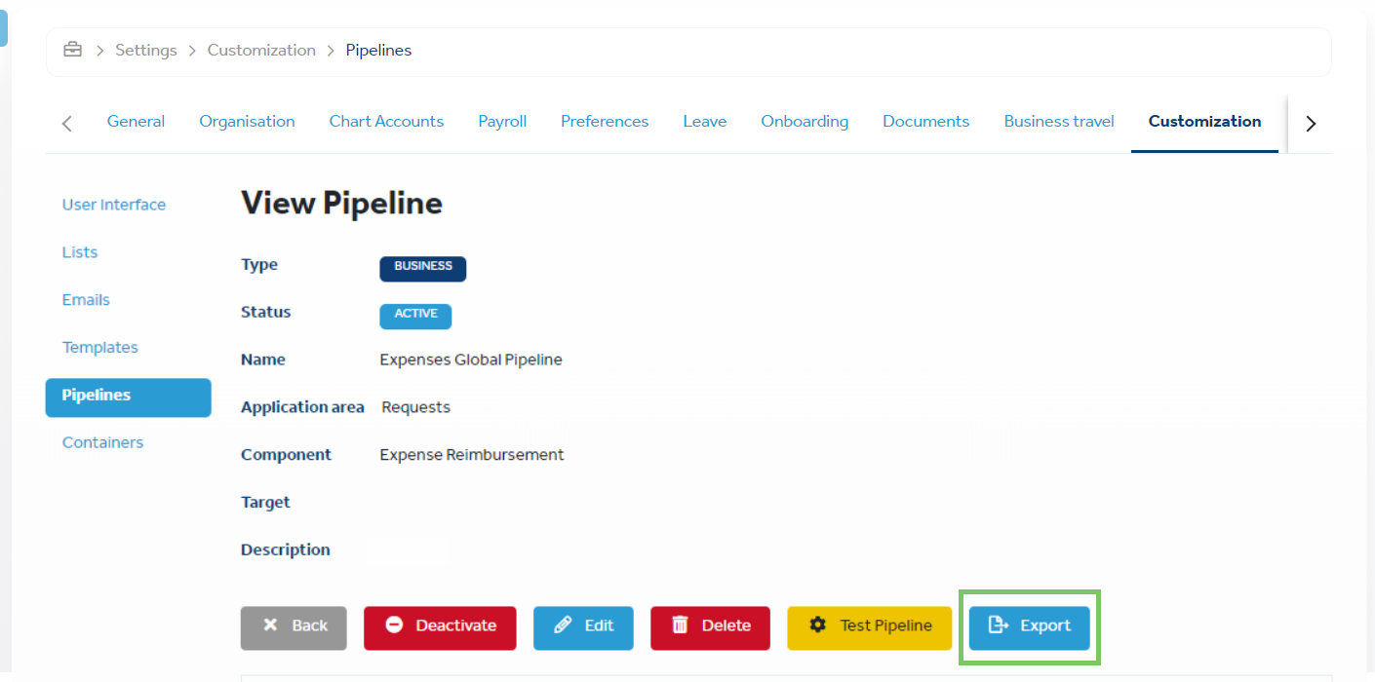
Task: Select Templates in the left sidebar
Action: coord(100,348)
